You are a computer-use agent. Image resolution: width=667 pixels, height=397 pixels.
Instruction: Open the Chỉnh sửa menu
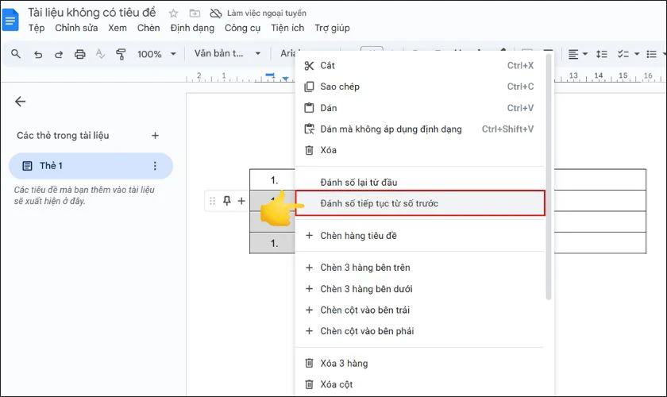[x=76, y=28]
